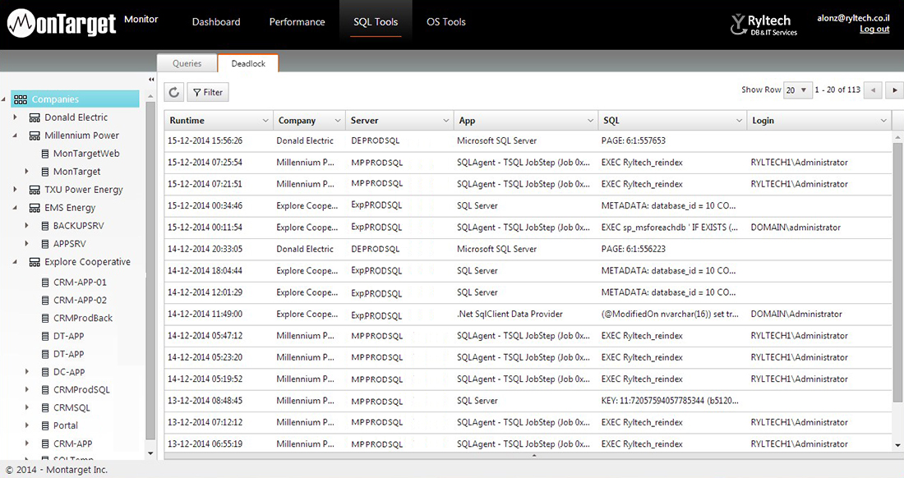904x478 pixels.
Task: Expand the TXU Power Energy node
Action: coord(15,189)
